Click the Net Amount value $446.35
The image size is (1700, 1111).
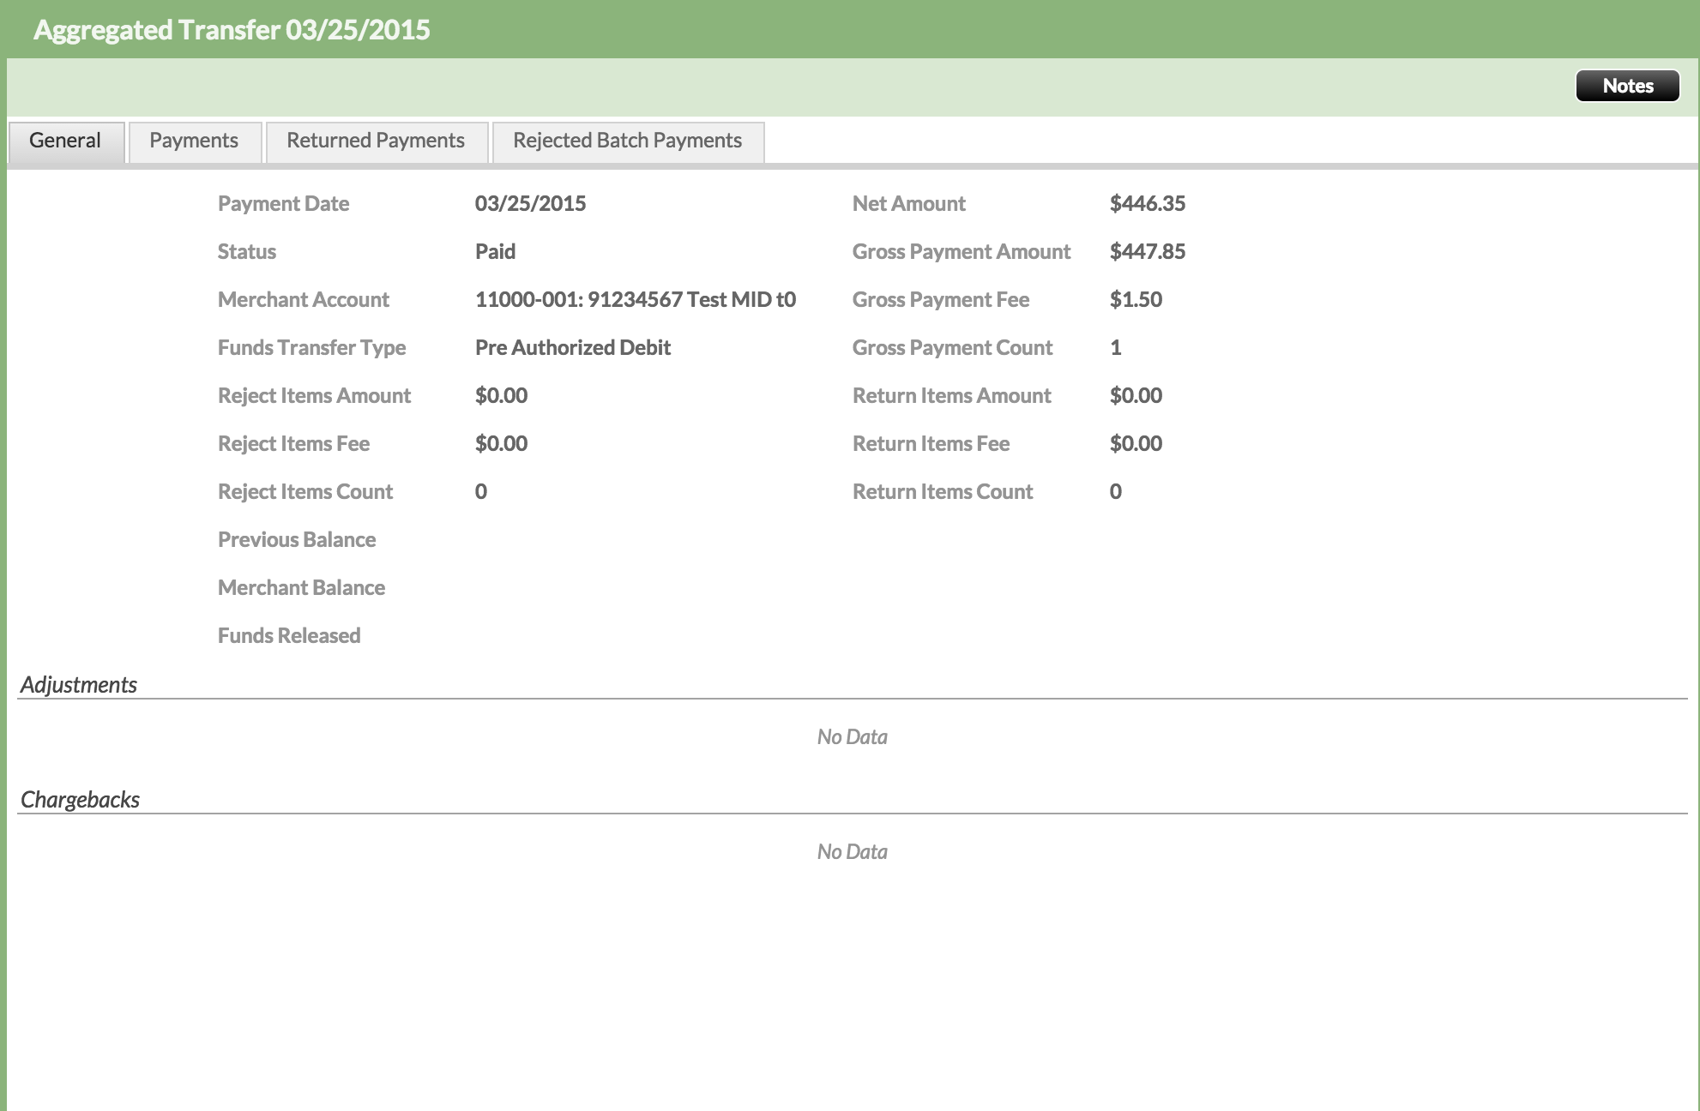pyautogui.click(x=1147, y=204)
